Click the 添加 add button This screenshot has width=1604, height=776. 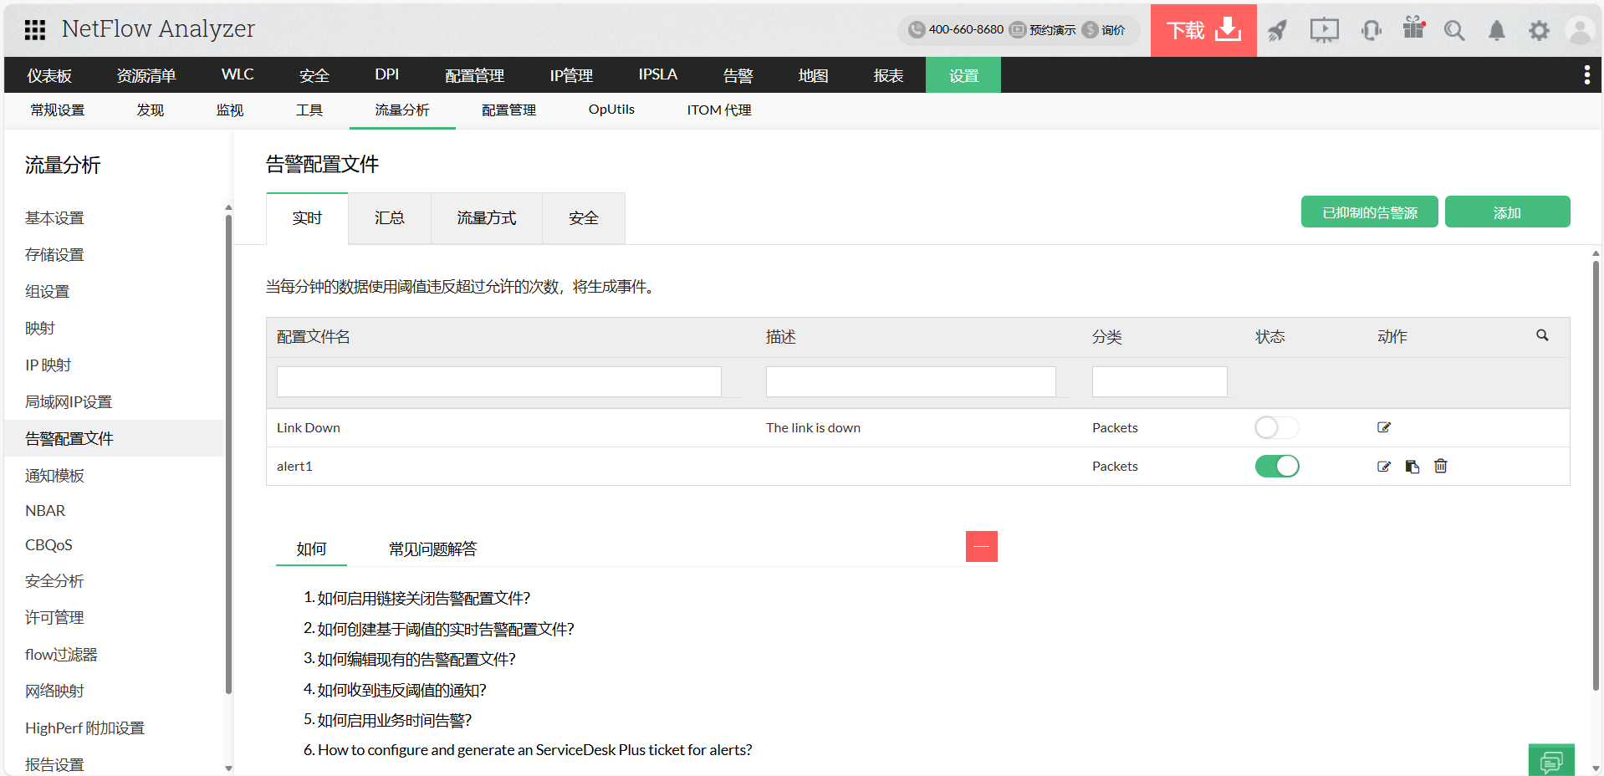point(1508,212)
